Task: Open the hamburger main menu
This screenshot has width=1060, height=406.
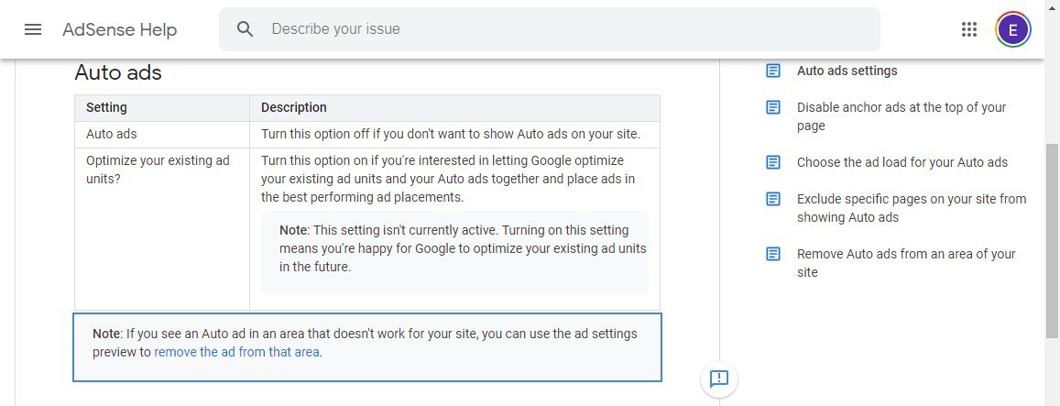Action: [x=33, y=29]
